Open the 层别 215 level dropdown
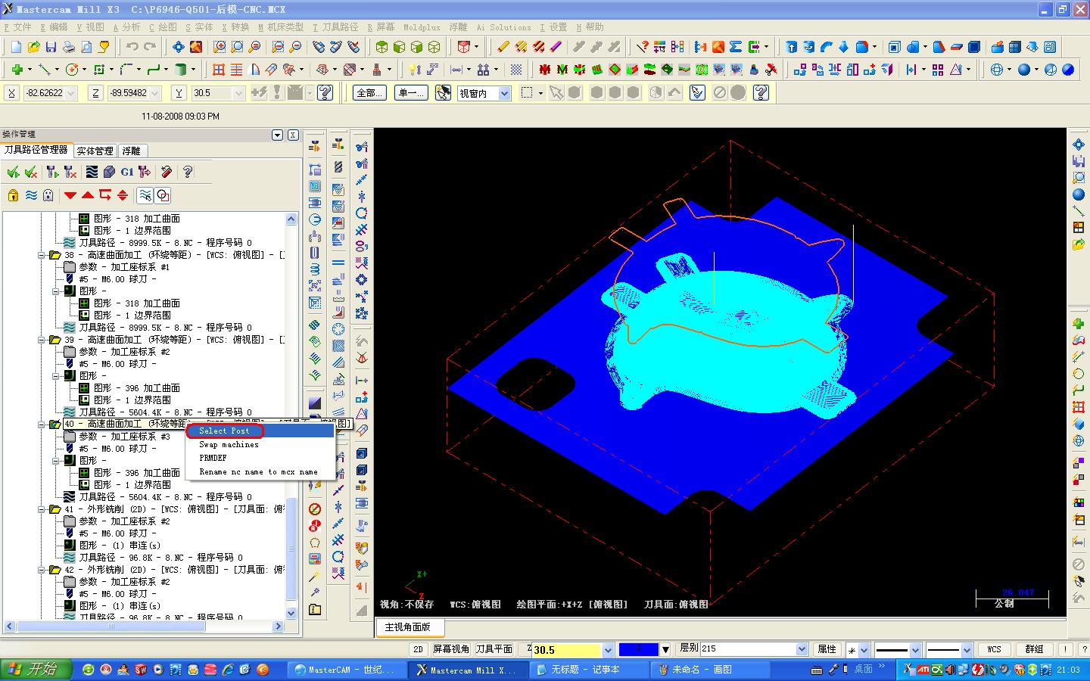Screen dimensions: 1090x681 click(x=802, y=649)
